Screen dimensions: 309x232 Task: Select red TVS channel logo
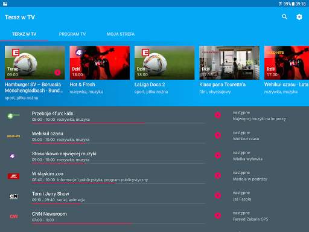point(13,176)
